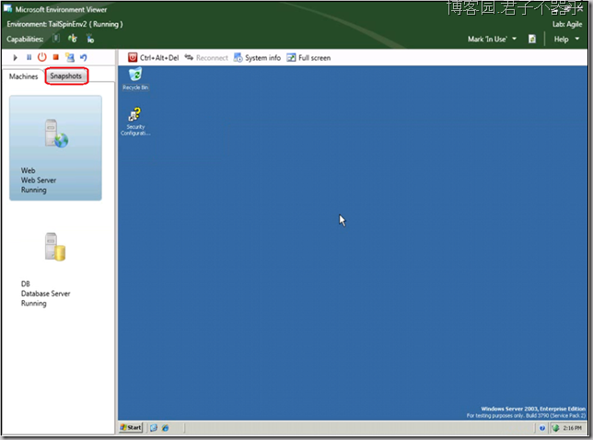Take a snapshot with the camera-monitor icon

click(70, 57)
